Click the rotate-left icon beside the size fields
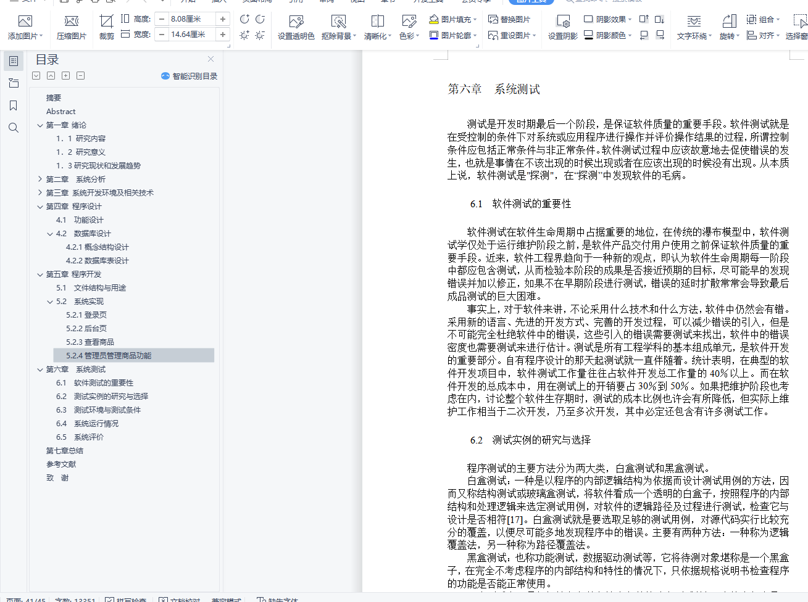The width and height of the screenshot is (808, 602). click(x=245, y=19)
